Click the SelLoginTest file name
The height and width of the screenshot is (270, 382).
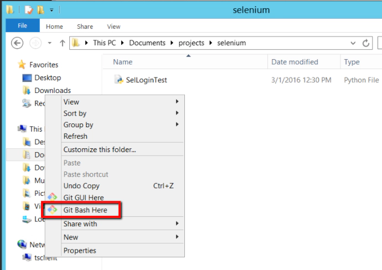pos(146,80)
